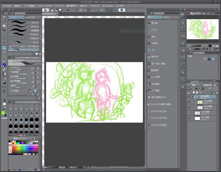Image resolution: width=221 pixels, height=172 pixels.
Task: Hide layer レイヤー 2 with the eye icon
Action: coord(189,102)
